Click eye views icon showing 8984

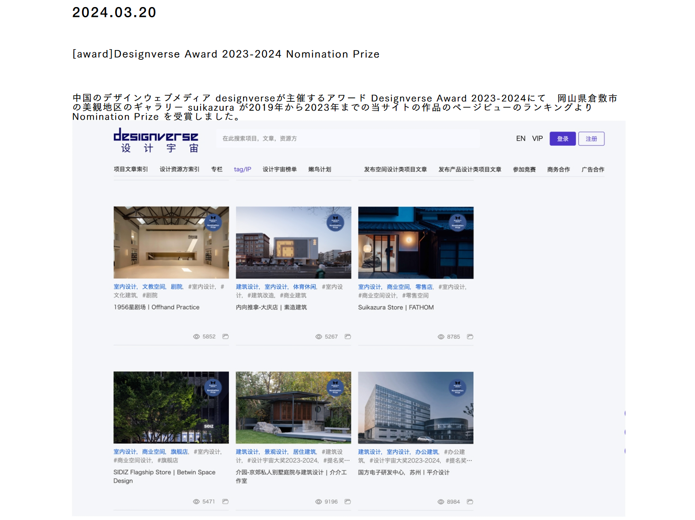click(x=441, y=501)
